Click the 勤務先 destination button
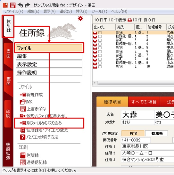The height and width of the screenshot is (175, 174). (x=156, y=133)
